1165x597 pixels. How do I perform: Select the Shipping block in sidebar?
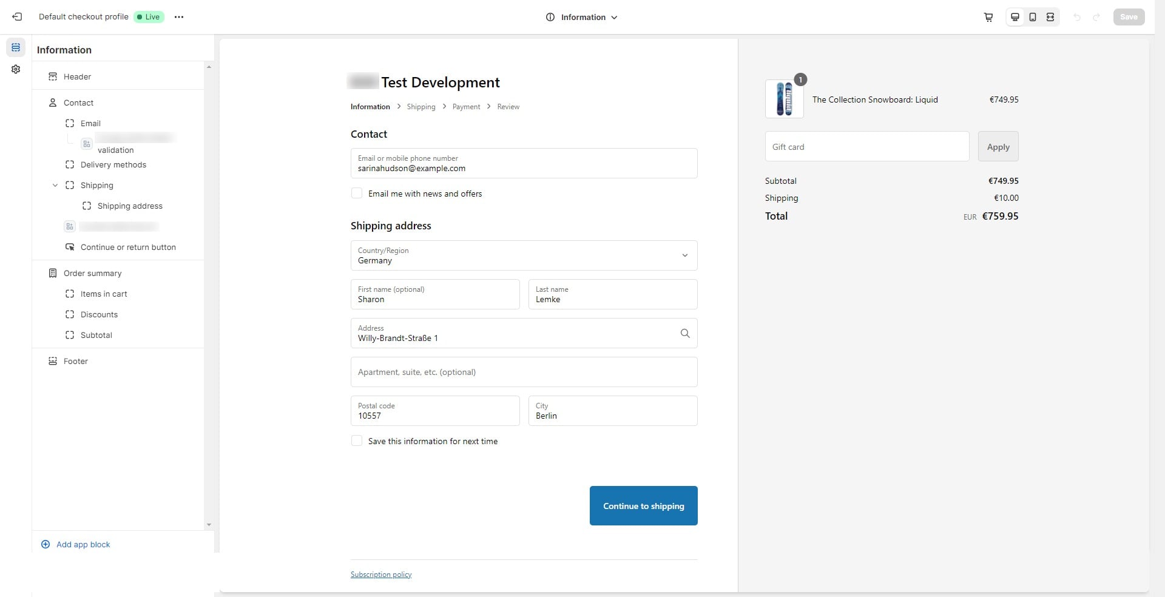tap(97, 185)
